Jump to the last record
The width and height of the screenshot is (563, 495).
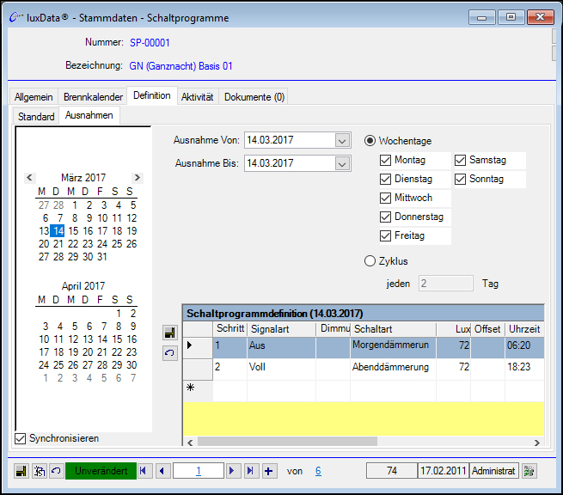(250, 471)
